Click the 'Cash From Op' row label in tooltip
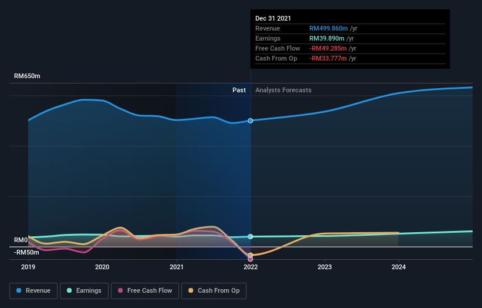 [276, 58]
